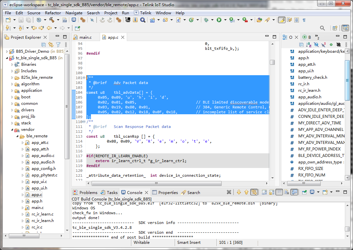
Task: Collapse the ble_remote folder tree node
Action: [x=18, y=136]
